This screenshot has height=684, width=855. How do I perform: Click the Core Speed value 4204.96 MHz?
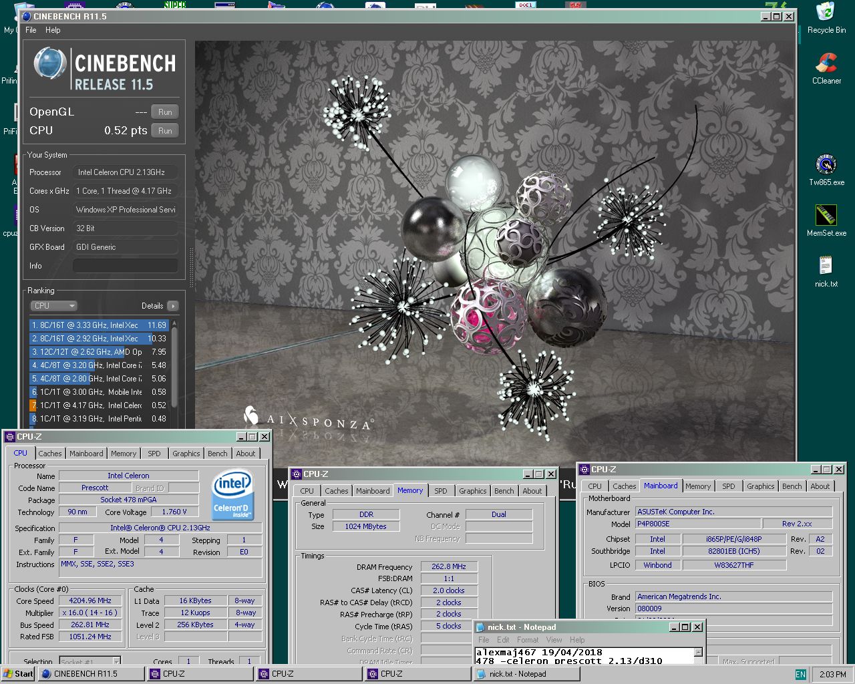point(90,601)
